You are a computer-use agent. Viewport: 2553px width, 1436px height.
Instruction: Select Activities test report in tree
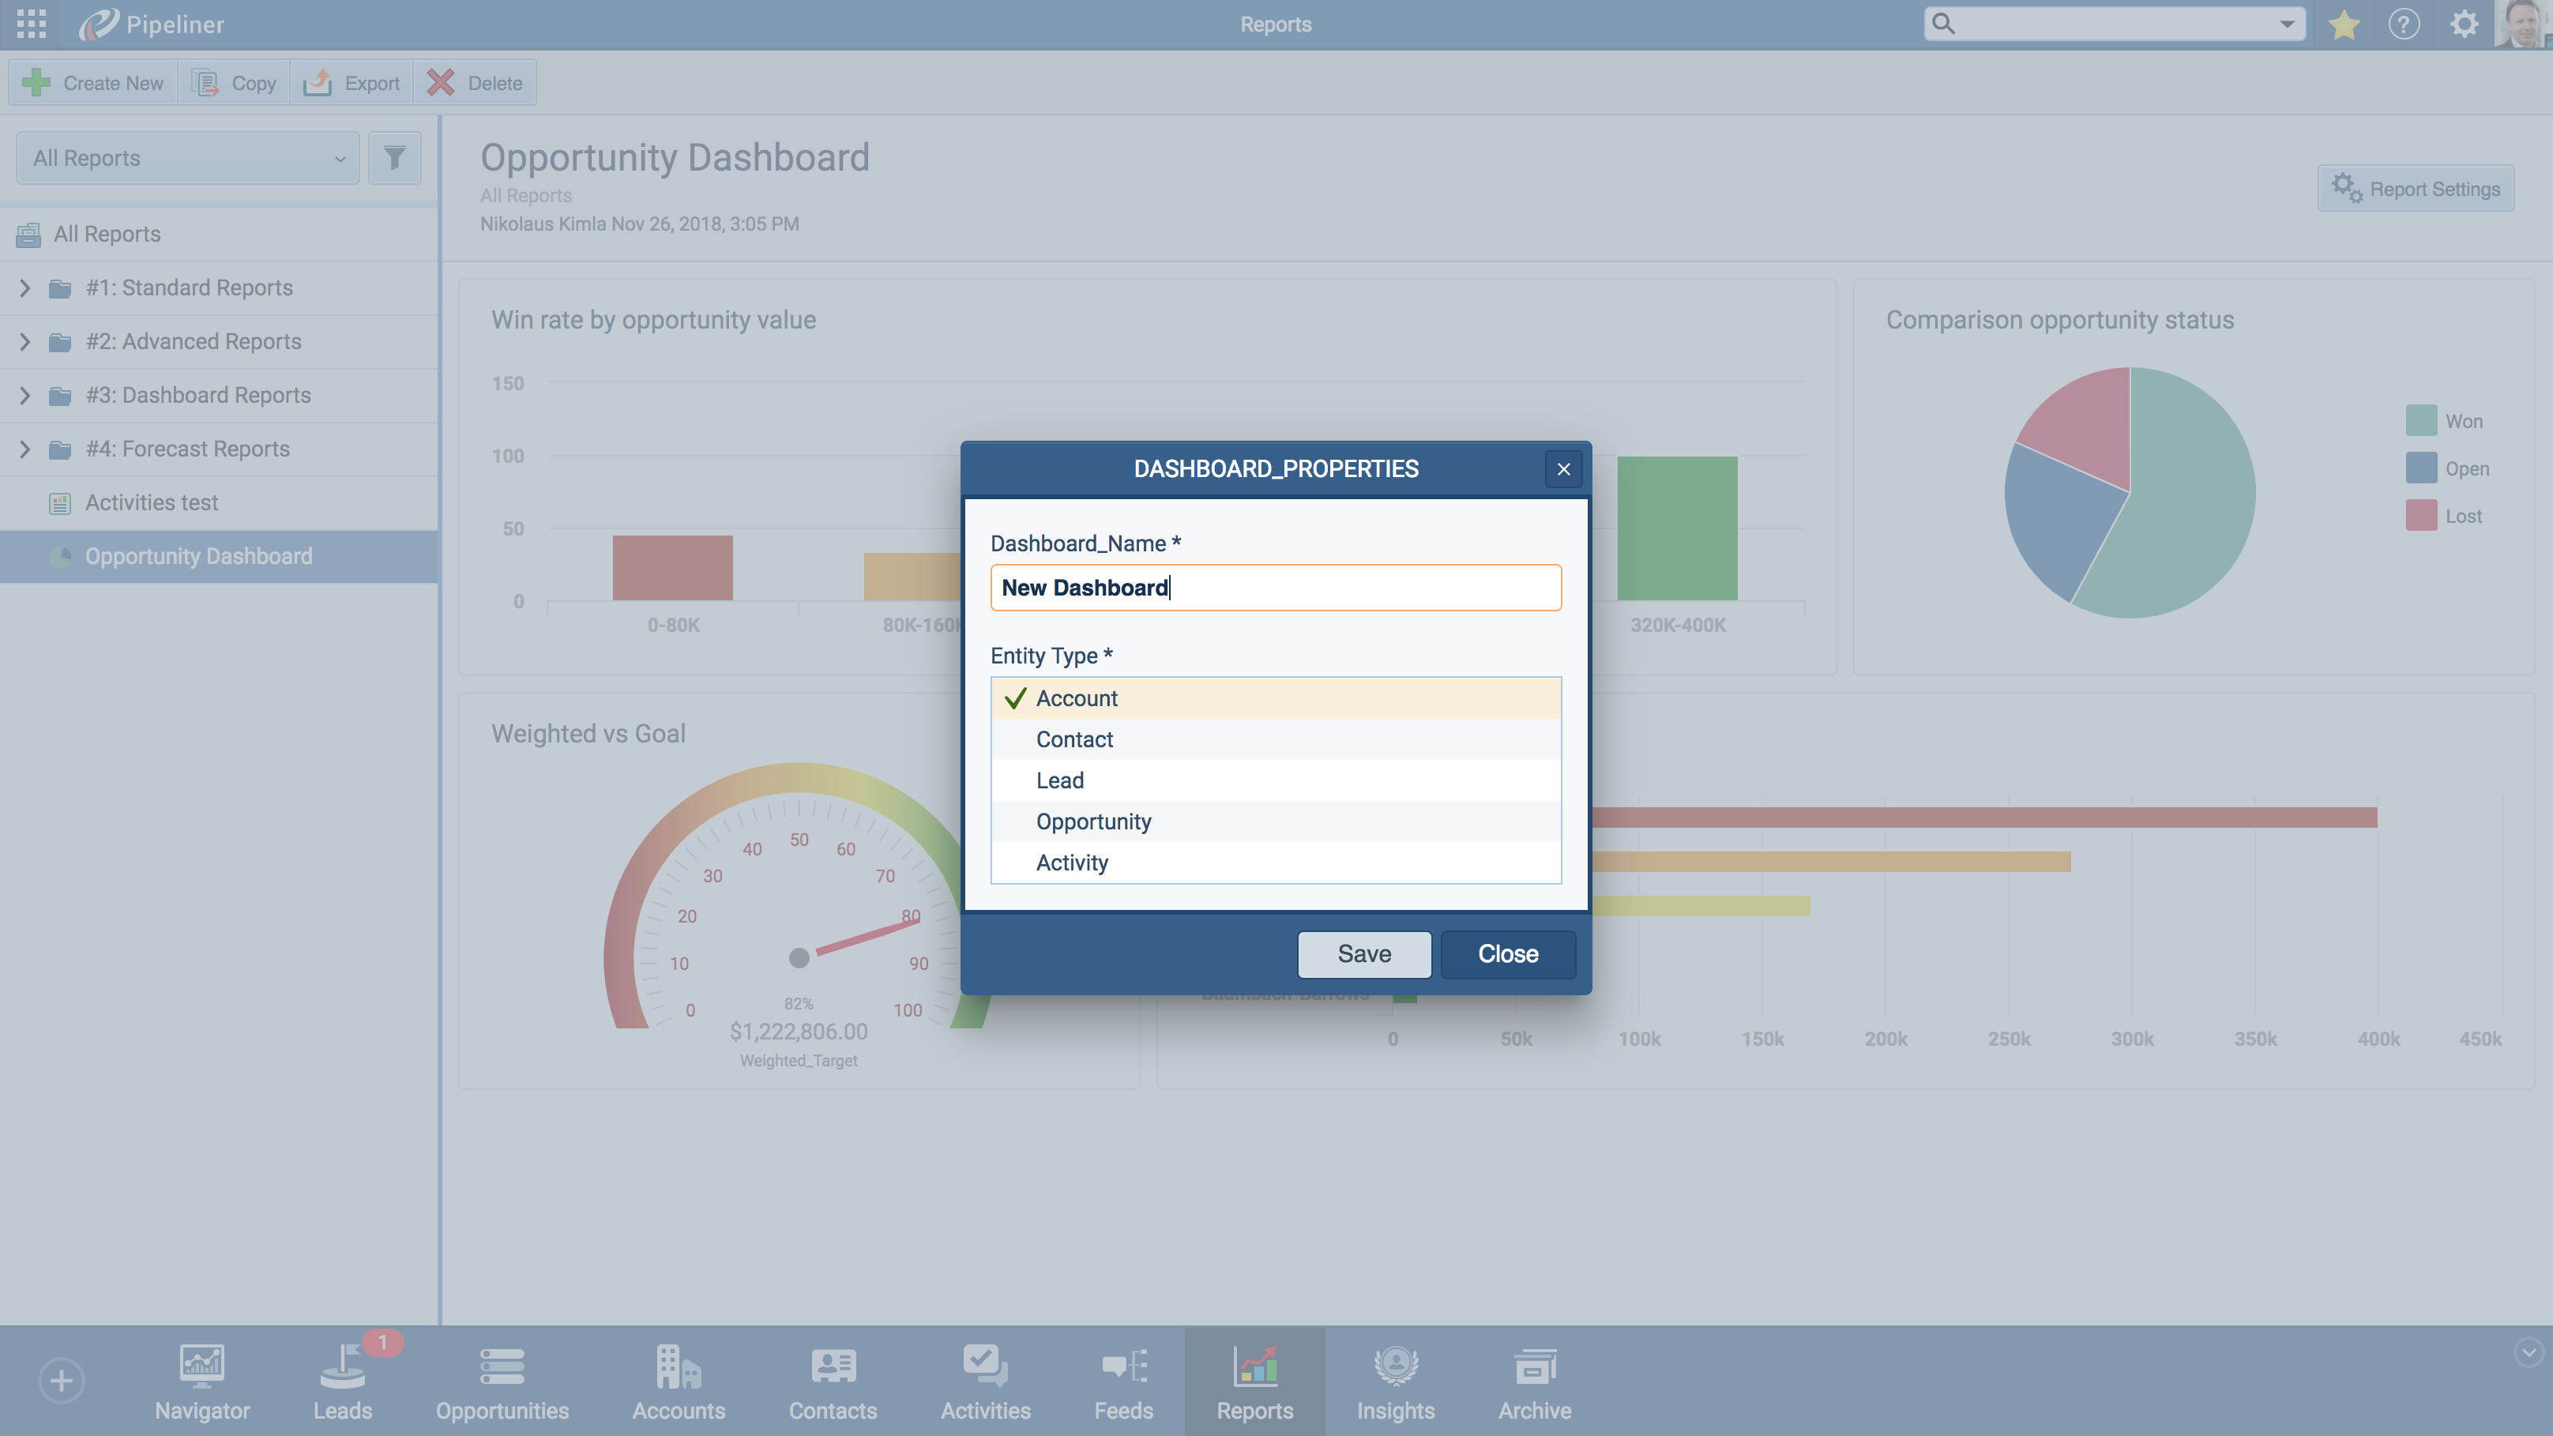[x=152, y=503]
